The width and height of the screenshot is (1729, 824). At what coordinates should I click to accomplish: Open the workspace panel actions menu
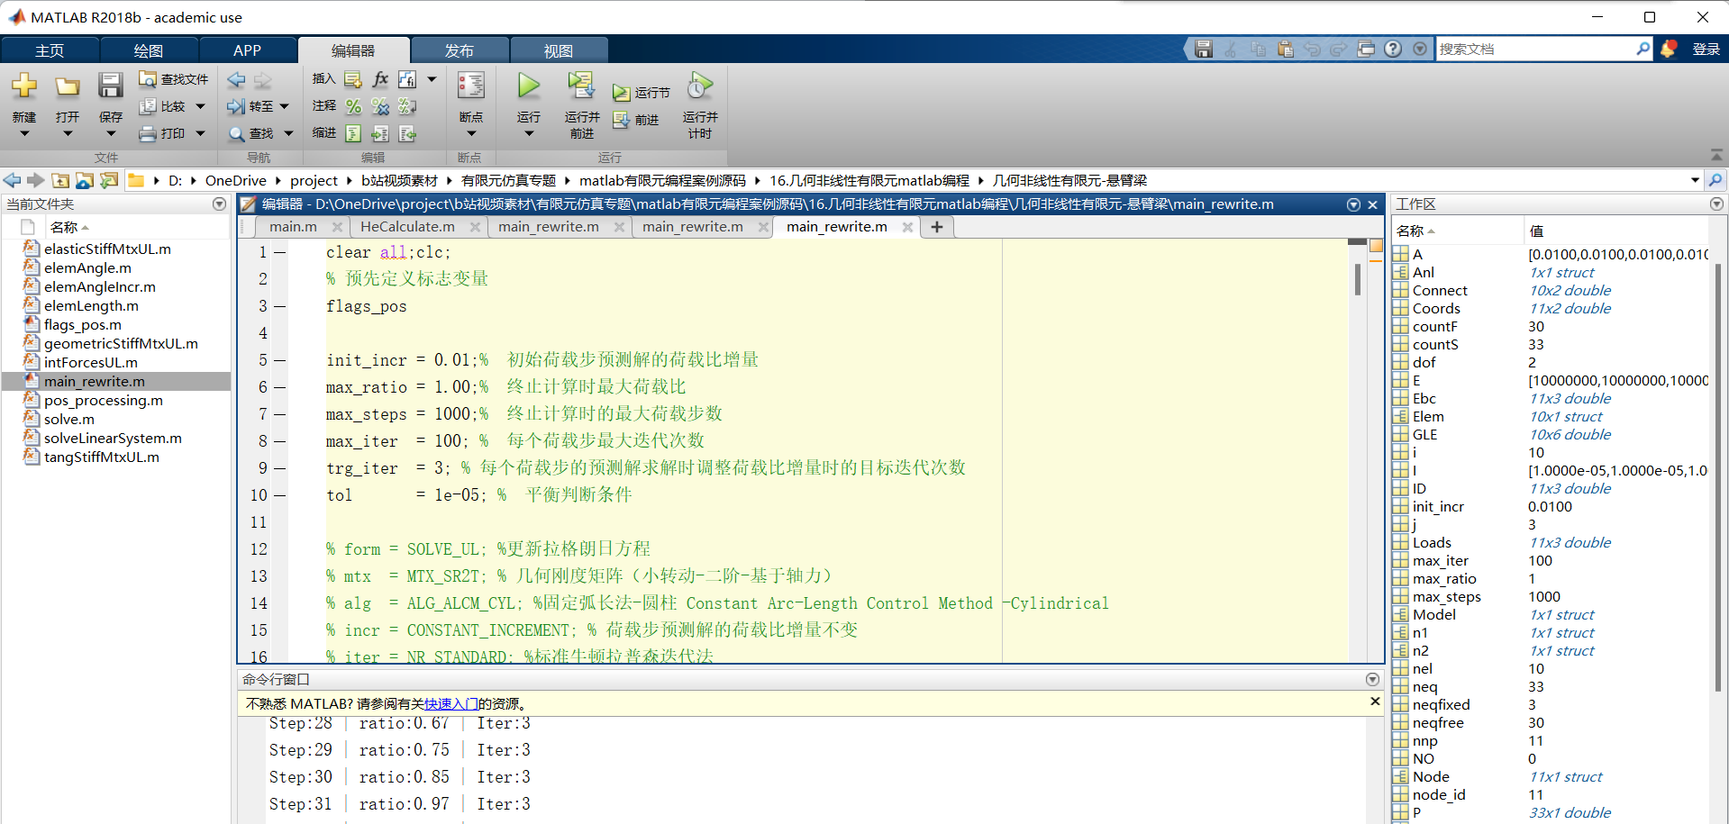(x=1716, y=204)
